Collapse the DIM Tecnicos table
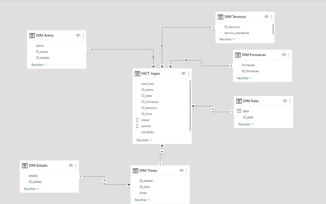326x204 pixels. coord(227,39)
